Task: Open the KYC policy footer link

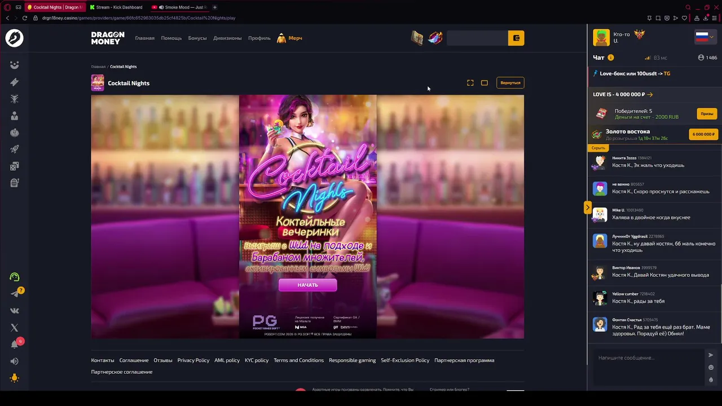Action: [257, 360]
